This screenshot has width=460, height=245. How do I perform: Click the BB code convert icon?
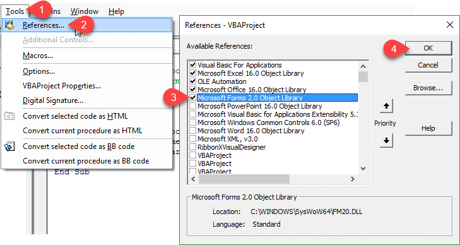[x=9, y=146]
